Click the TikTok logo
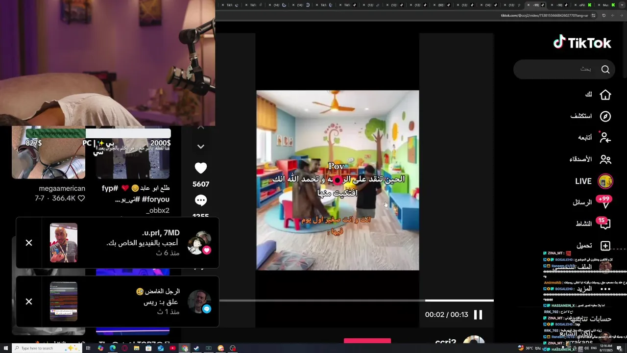The height and width of the screenshot is (353, 627). [582, 43]
